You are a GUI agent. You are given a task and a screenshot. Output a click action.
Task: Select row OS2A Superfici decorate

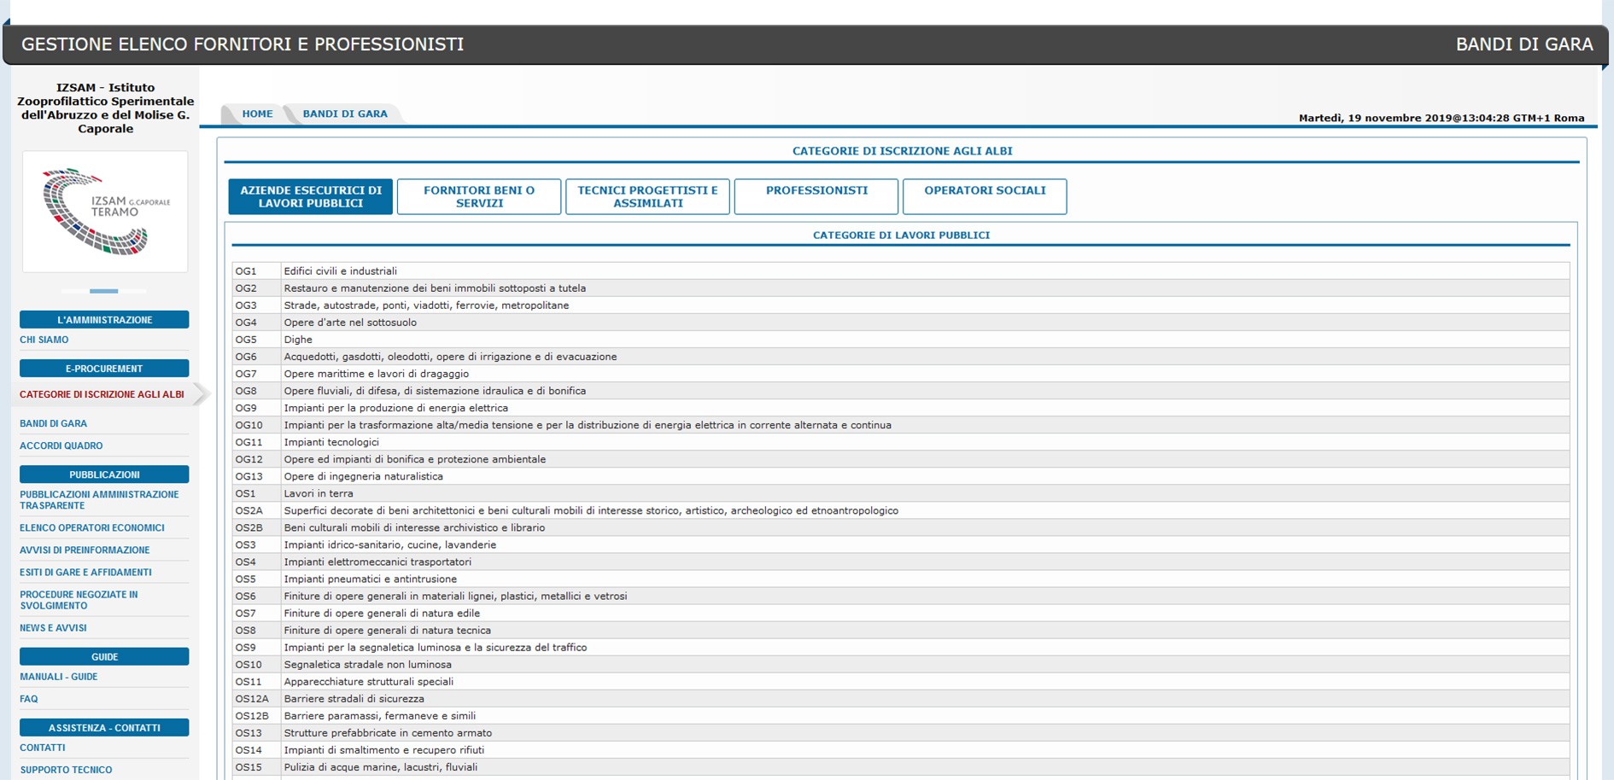(901, 509)
